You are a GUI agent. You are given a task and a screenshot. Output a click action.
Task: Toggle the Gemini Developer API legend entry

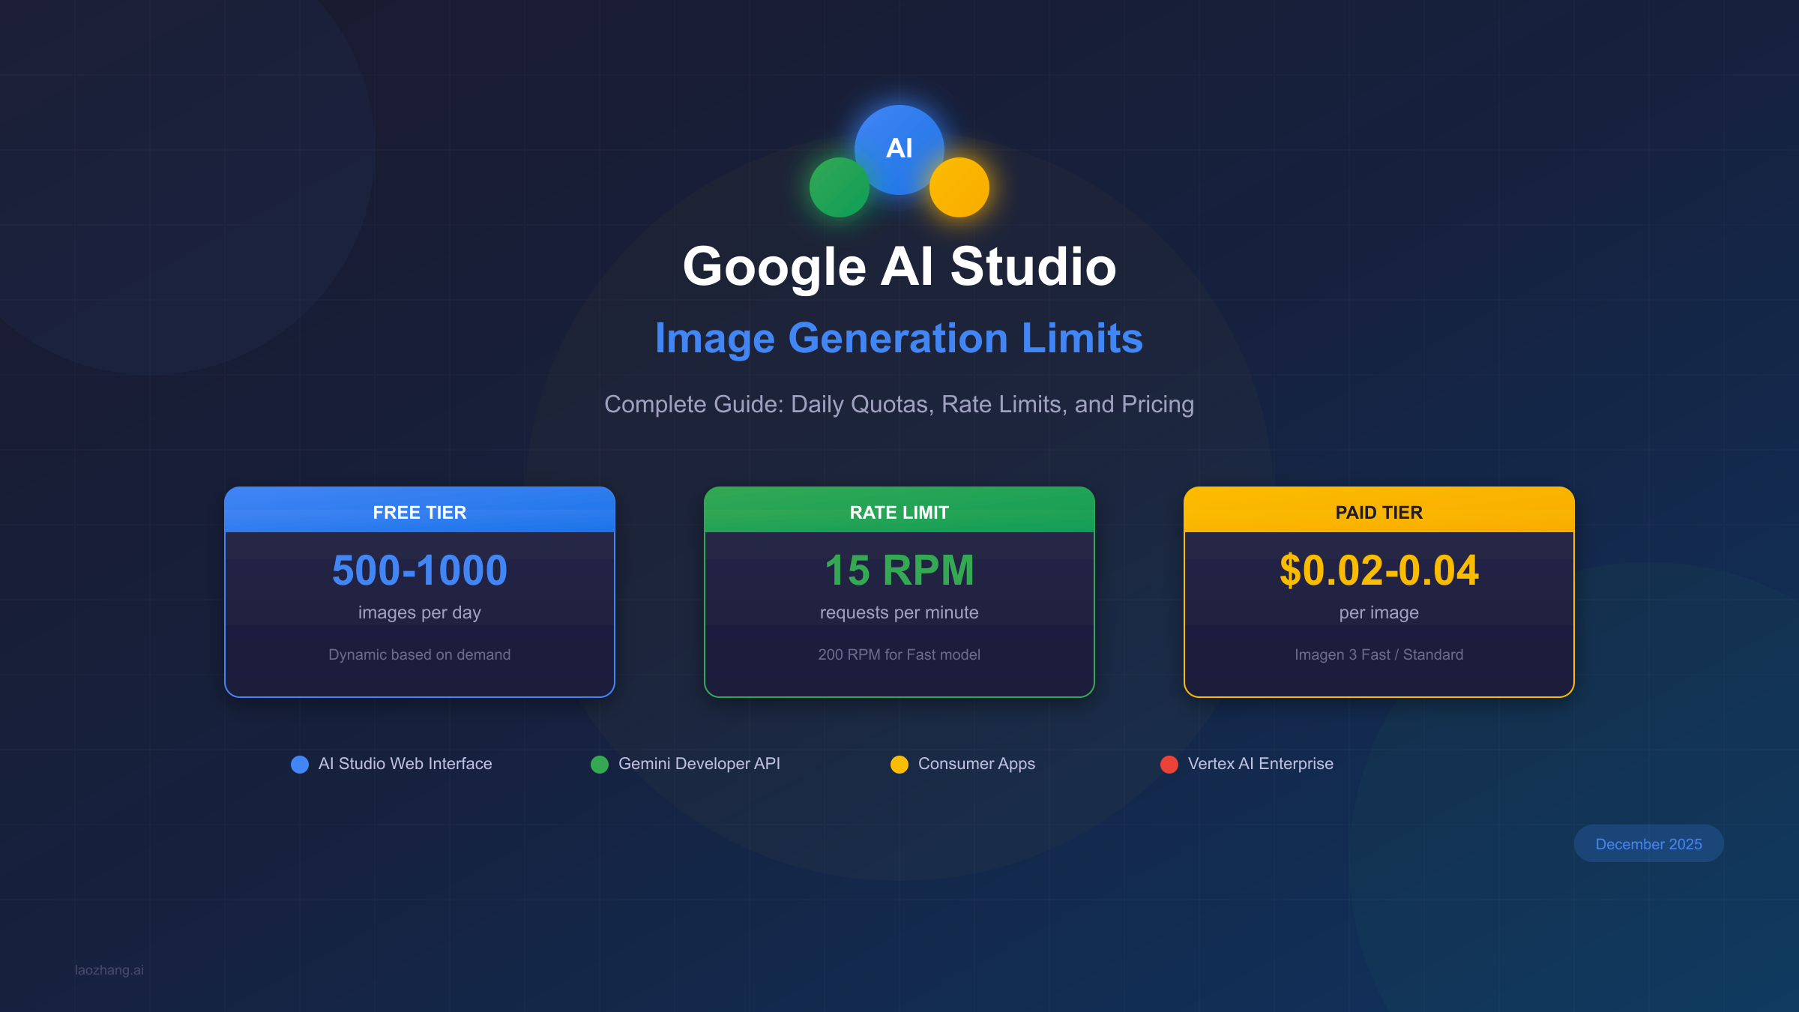coord(699,764)
